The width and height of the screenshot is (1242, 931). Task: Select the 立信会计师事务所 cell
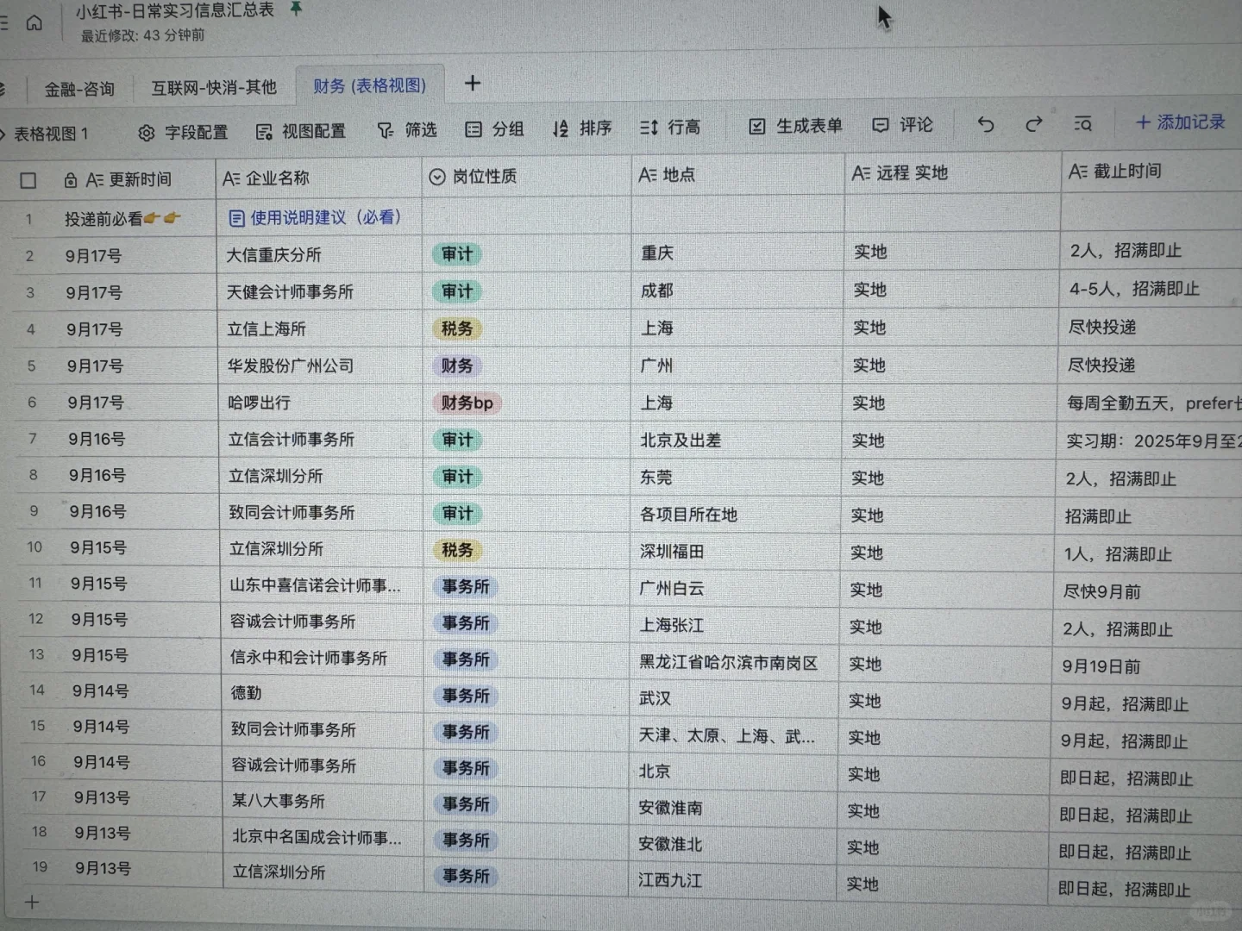coord(321,440)
